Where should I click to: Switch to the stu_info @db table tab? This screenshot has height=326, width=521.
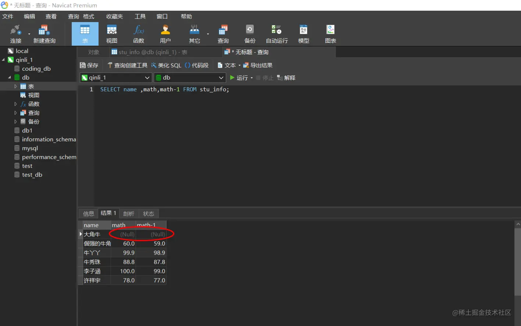pyautogui.click(x=166, y=52)
